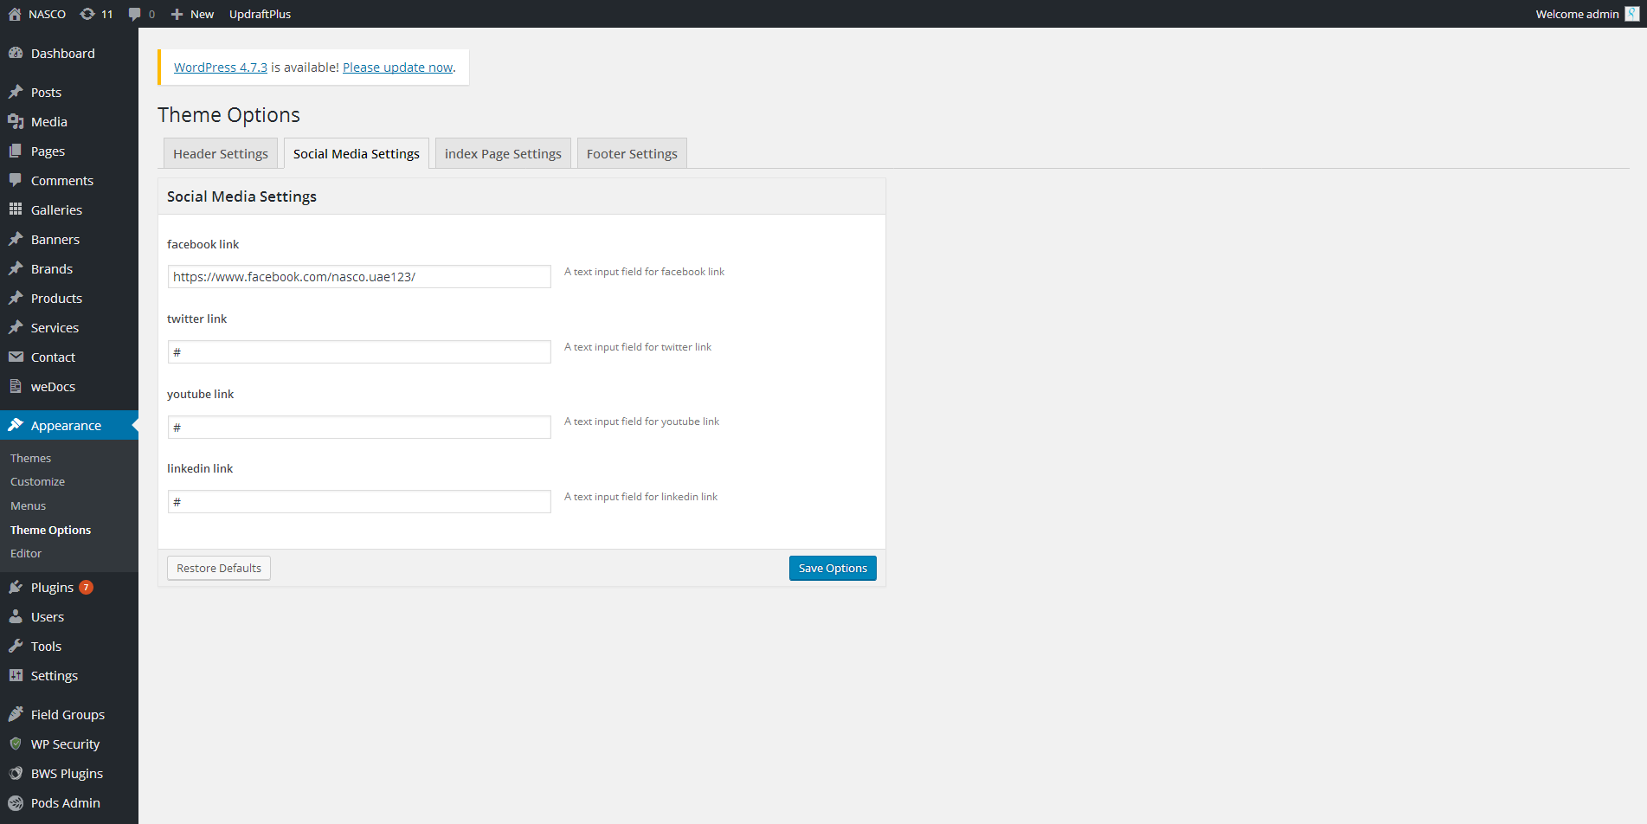Select the Galleries icon
This screenshot has width=1647, height=824.
(18, 209)
